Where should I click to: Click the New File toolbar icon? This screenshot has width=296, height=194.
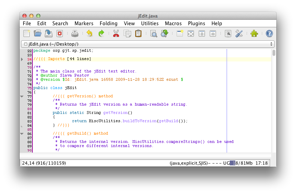[x=27, y=33]
